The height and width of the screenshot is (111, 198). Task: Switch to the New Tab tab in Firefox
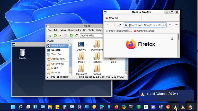pos(122,18)
